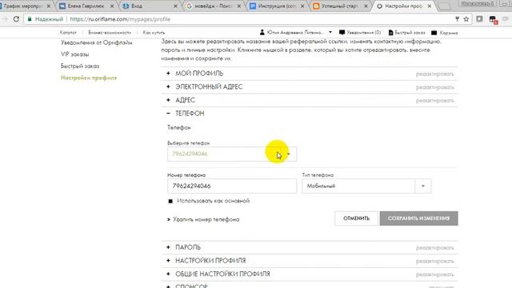Click редактировать for ОБЩИЕ НАСТРОЙКИ ПРОФИЛЯ
The height and width of the screenshot is (288, 512).
(434, 274)
